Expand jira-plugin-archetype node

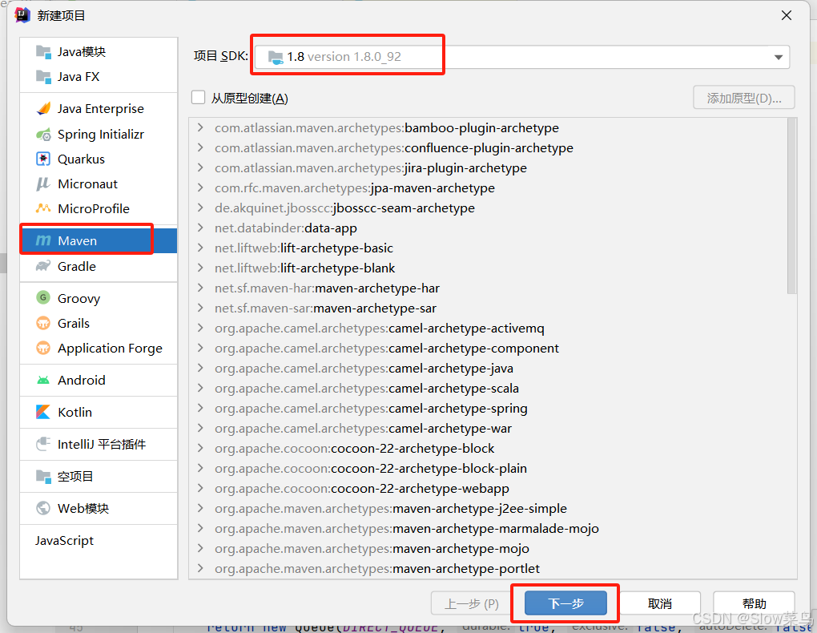point(200,168)
